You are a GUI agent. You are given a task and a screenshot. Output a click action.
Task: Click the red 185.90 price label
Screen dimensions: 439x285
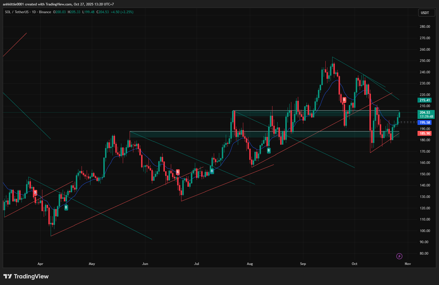click(x=425, y=133)
